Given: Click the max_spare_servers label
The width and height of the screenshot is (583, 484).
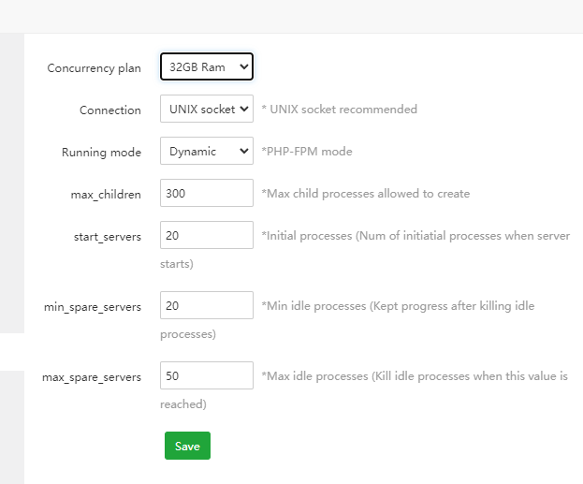Looking at the screenshot, I should coord(92,377).
